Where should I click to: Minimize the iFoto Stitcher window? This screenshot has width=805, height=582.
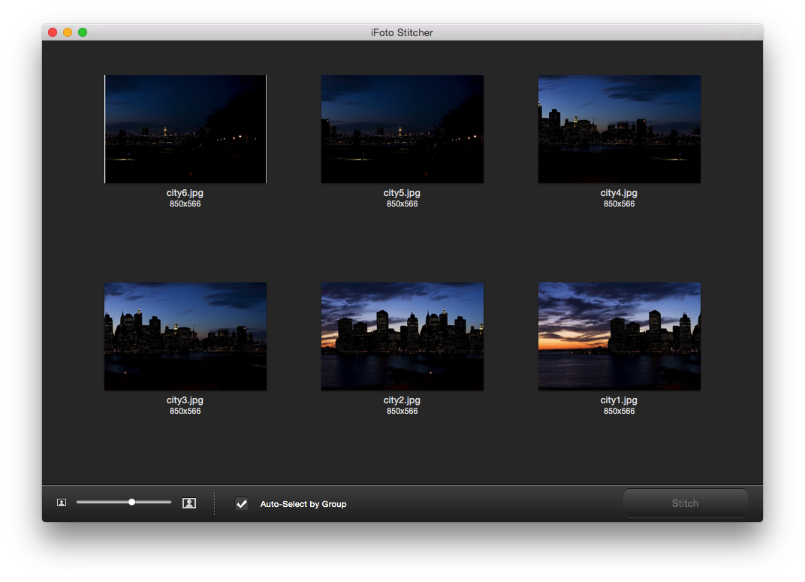68,32
